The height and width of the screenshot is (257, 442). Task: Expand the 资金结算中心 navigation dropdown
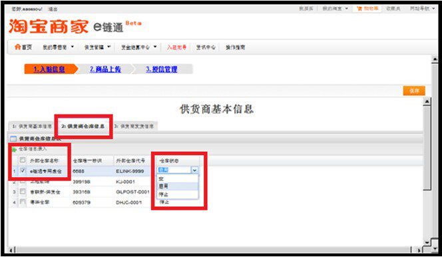[155, 47]
